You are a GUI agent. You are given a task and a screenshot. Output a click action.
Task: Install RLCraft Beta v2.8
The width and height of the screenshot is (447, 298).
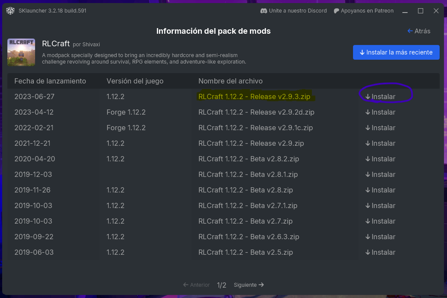coord(380,190)
